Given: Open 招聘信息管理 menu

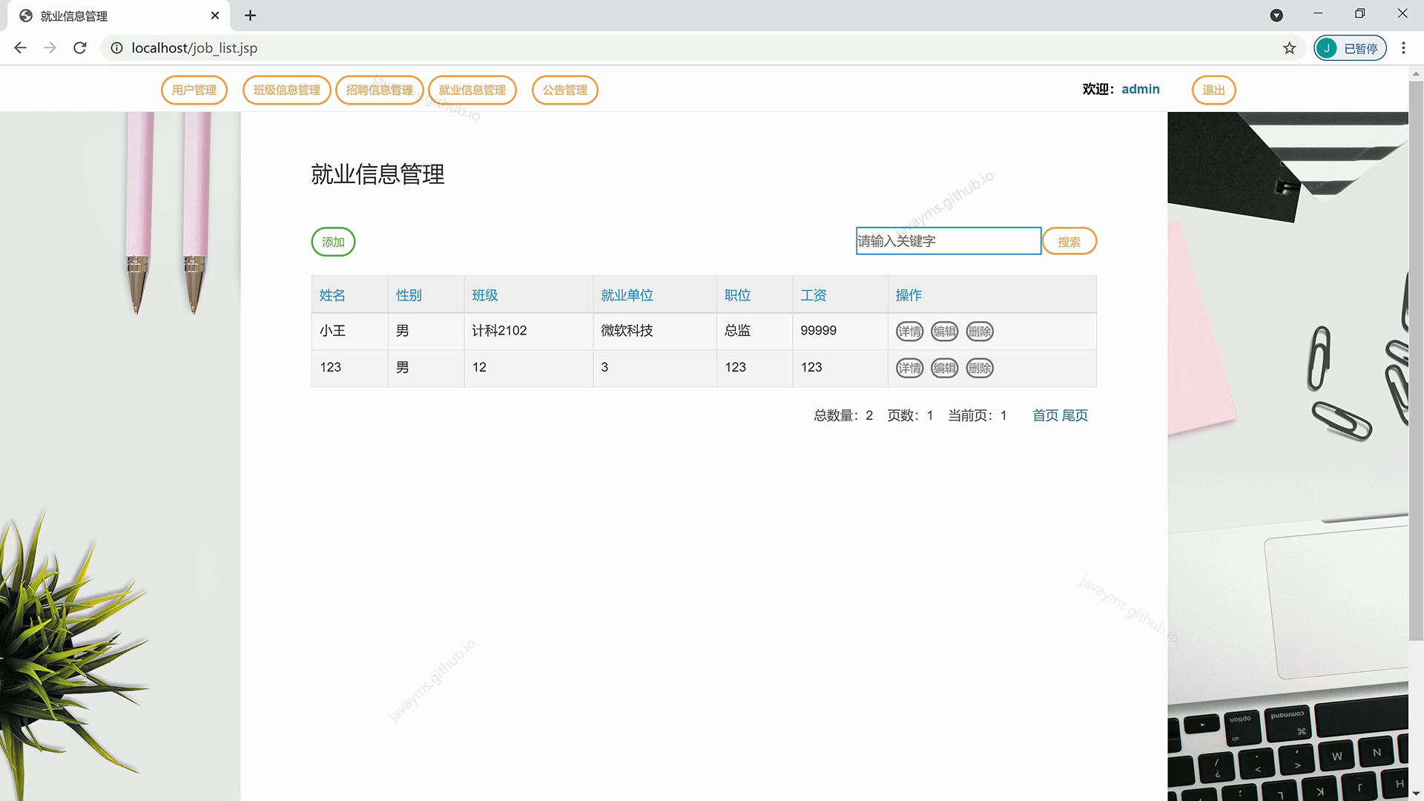Looking at the screenshot, I should pyautogui.click(x=380, y=90).
